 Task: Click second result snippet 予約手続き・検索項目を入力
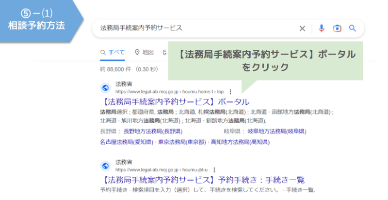208,190
